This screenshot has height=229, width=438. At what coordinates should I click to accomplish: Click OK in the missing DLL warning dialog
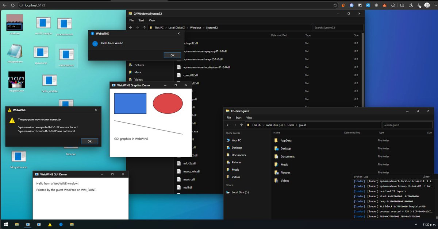pos(89,141)
